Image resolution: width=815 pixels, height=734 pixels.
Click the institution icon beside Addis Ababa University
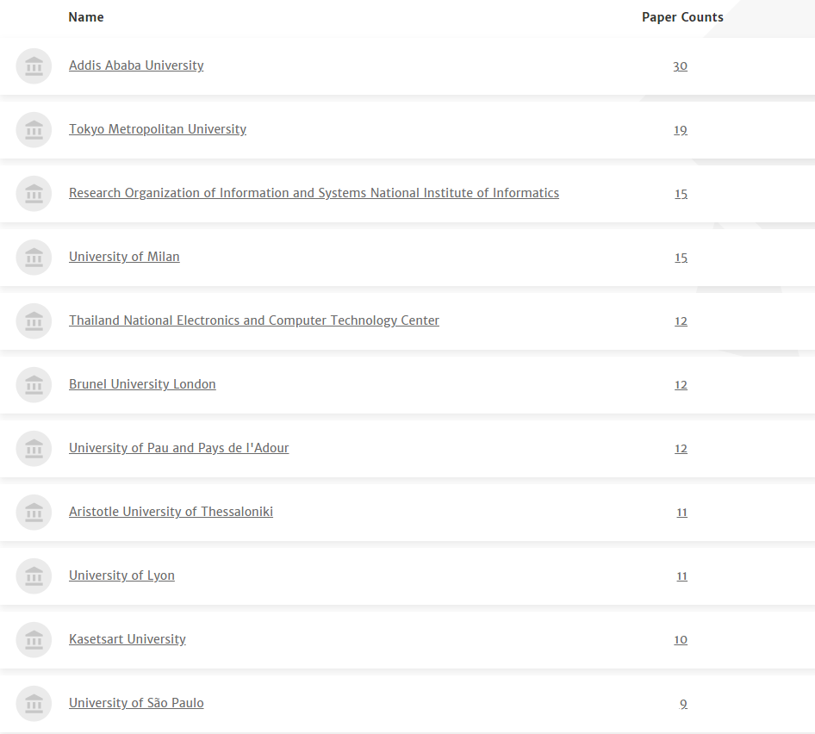34,66
